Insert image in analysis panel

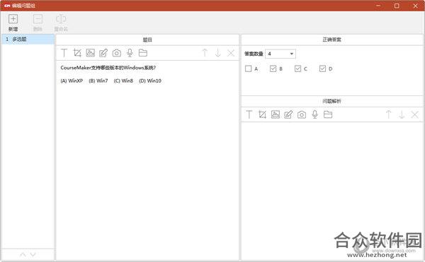point(276,114)
